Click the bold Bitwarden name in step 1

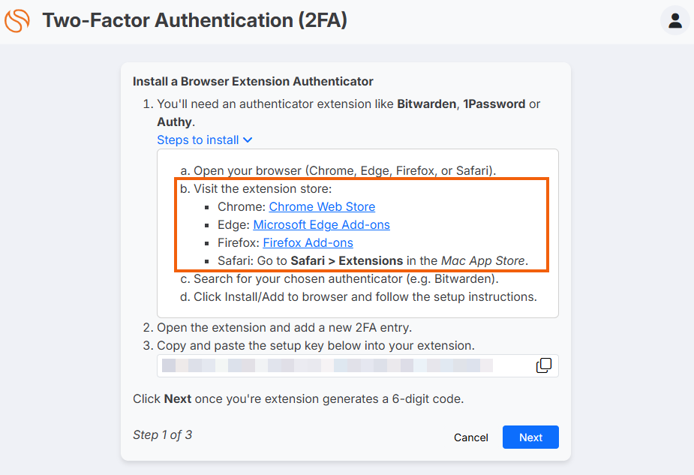click(426, 104)
